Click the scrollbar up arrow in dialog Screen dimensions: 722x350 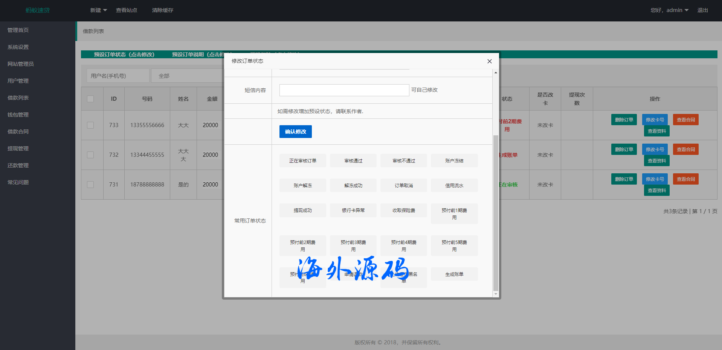(x=496, y=73)
